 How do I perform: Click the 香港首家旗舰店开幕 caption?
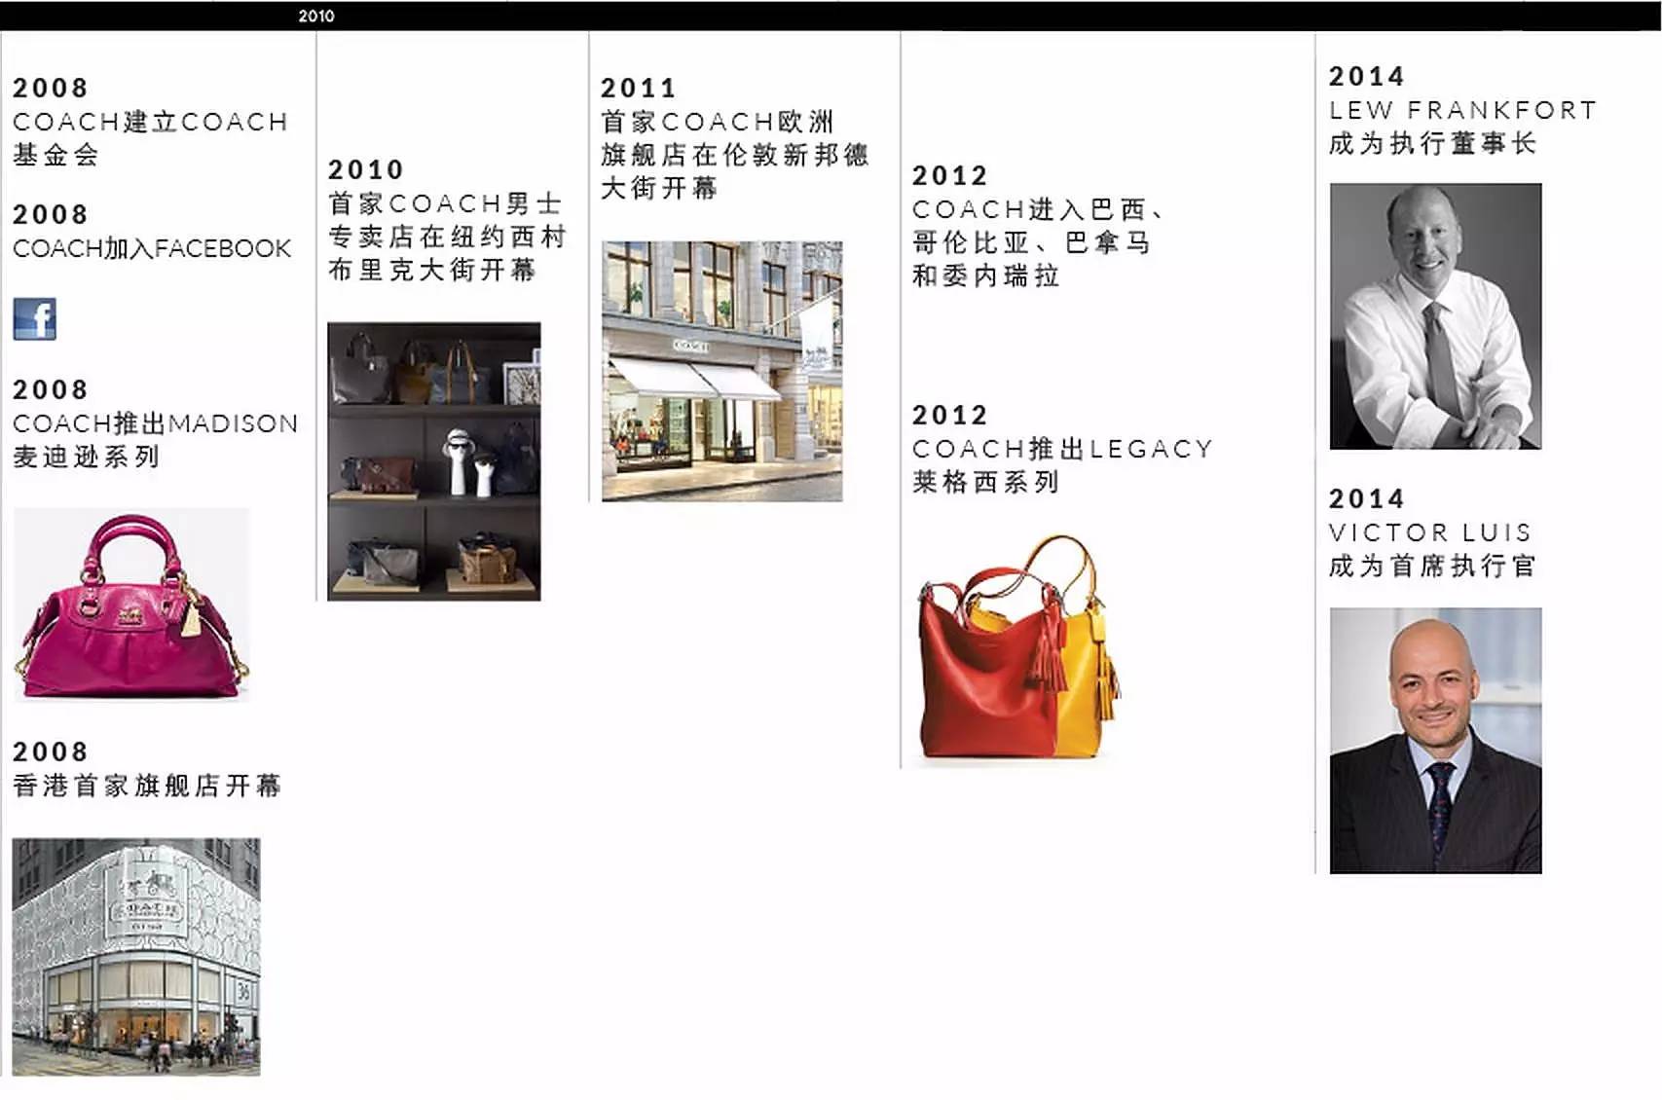point(147,786)
